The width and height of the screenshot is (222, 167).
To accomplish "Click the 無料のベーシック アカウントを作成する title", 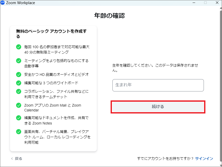I will tap(51, 34).
